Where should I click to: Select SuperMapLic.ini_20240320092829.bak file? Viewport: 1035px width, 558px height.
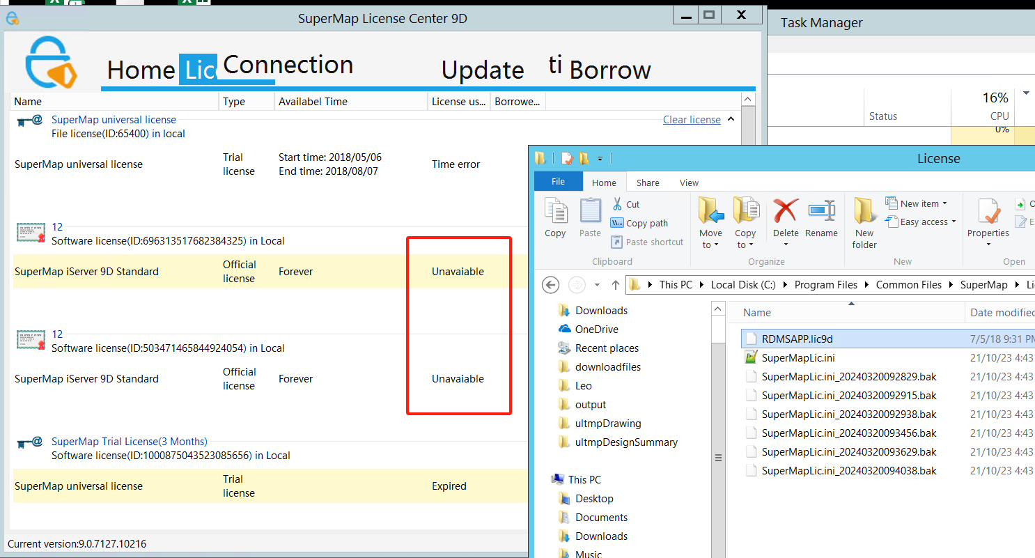[849, 376]
